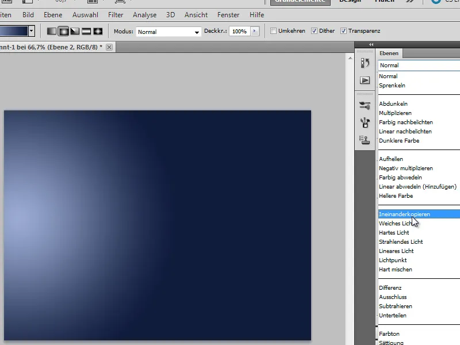Choose Hart mischen blend mode
This screenshot has height=345, width=460.
point(419,269)
